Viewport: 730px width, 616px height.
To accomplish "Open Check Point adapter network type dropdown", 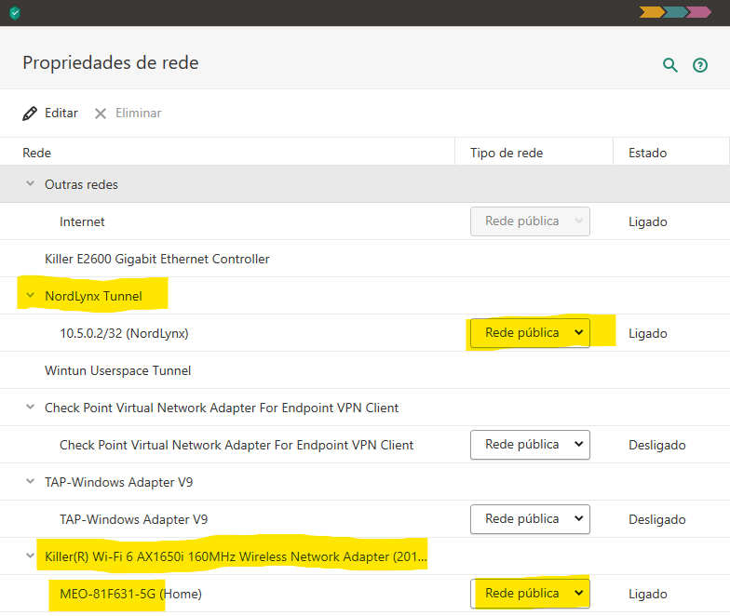I will [530, 445].
